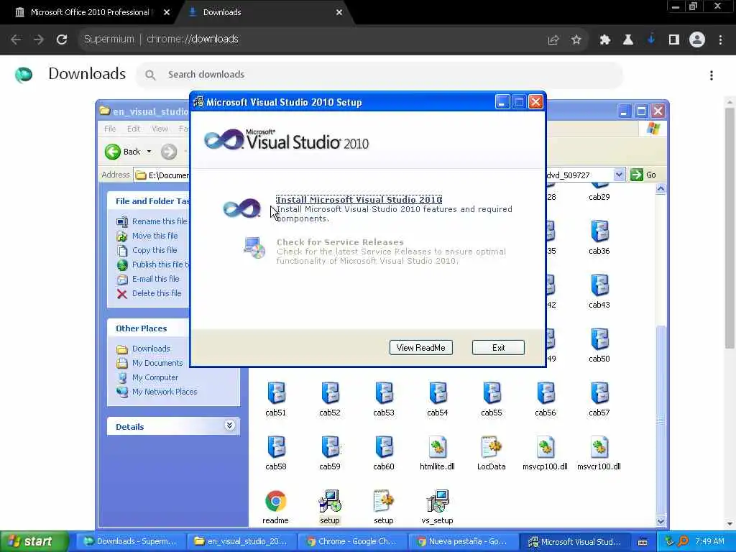The image size is (736, 552).
Task: Select the readme Chrome HTML file
Action: tap(276, 501)
